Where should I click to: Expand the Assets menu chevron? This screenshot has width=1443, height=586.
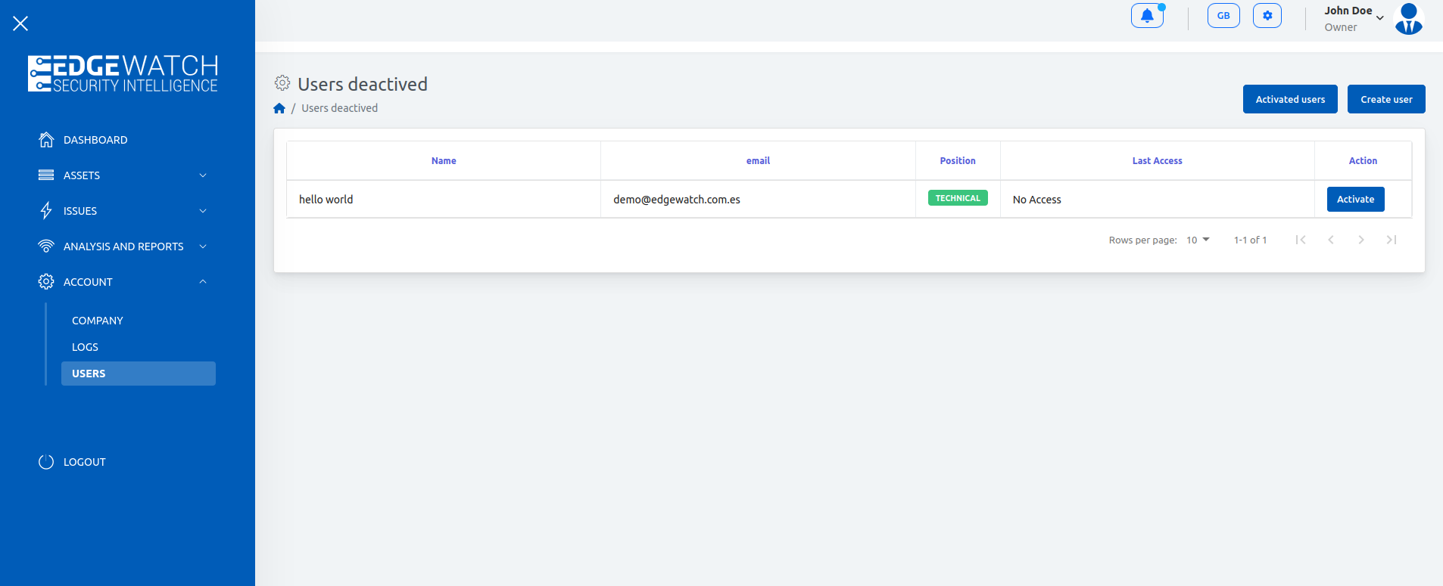(x=203, y=175)
